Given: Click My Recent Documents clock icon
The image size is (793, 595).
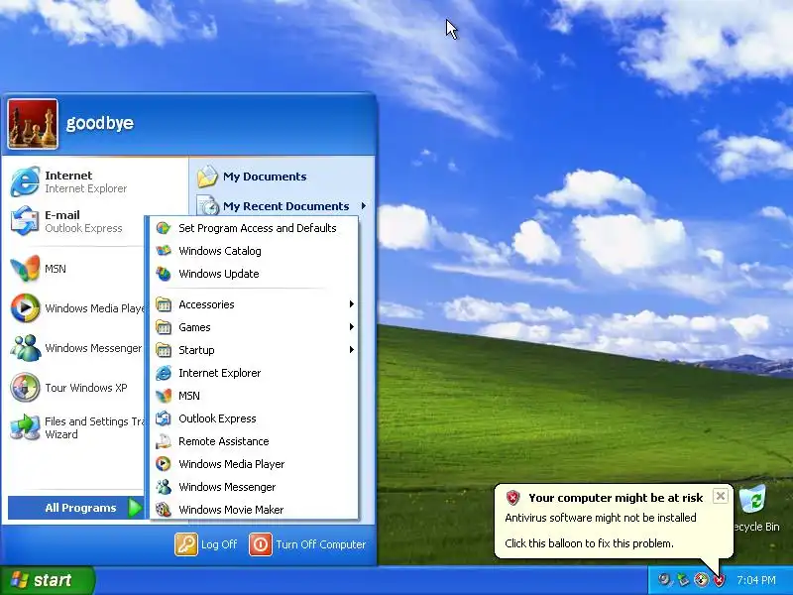Looking at the screenshot, I should (x=208, y=206).
